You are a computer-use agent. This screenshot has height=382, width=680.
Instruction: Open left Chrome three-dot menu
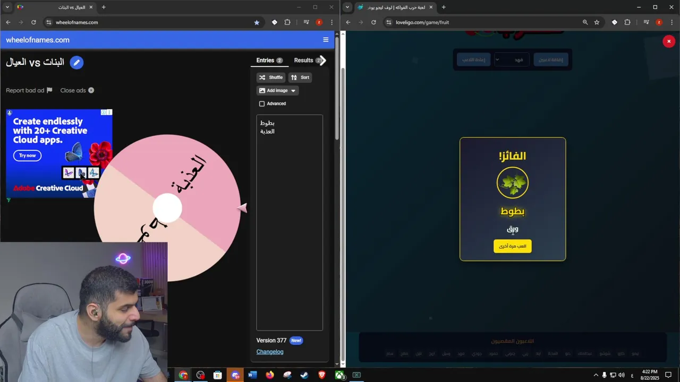[x=331, y=22]
